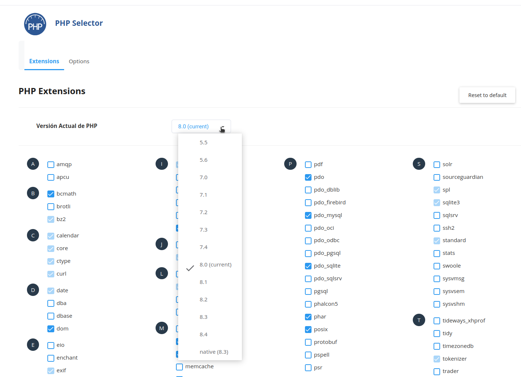The width and height of the screenshot is (521, 377).
Task: Enable the sqlsrv extension
Action: pyautogui.click(x=437, y=216)
